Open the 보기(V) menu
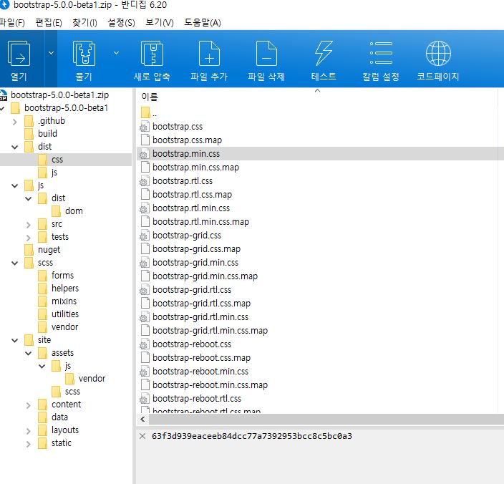This screenshot has width=504, height=484. tap(160, 23)
